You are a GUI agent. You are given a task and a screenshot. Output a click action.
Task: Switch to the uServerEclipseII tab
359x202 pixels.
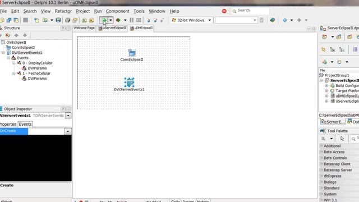[112, 28]
